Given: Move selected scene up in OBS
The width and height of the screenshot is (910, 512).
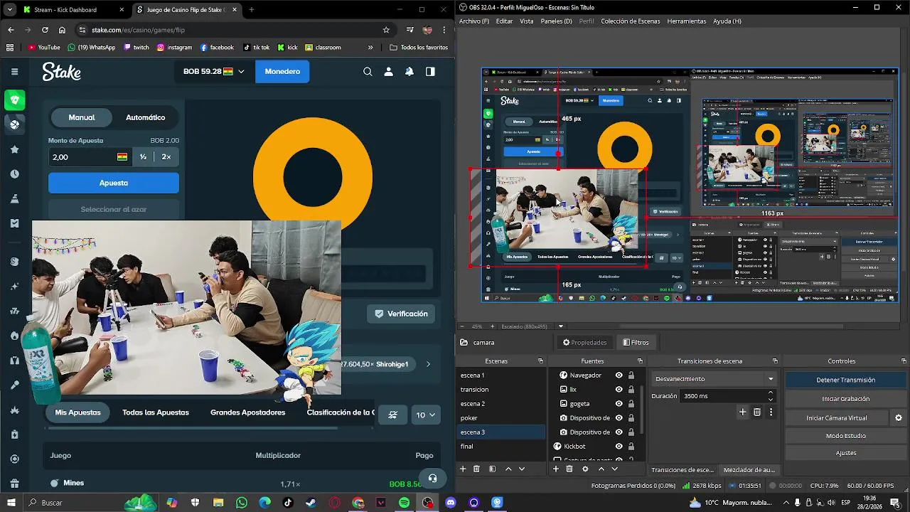Looking at the screenshot, I should [508, 469].
